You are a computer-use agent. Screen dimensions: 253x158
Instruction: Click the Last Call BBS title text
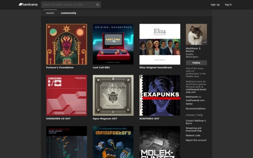(101, 67)
